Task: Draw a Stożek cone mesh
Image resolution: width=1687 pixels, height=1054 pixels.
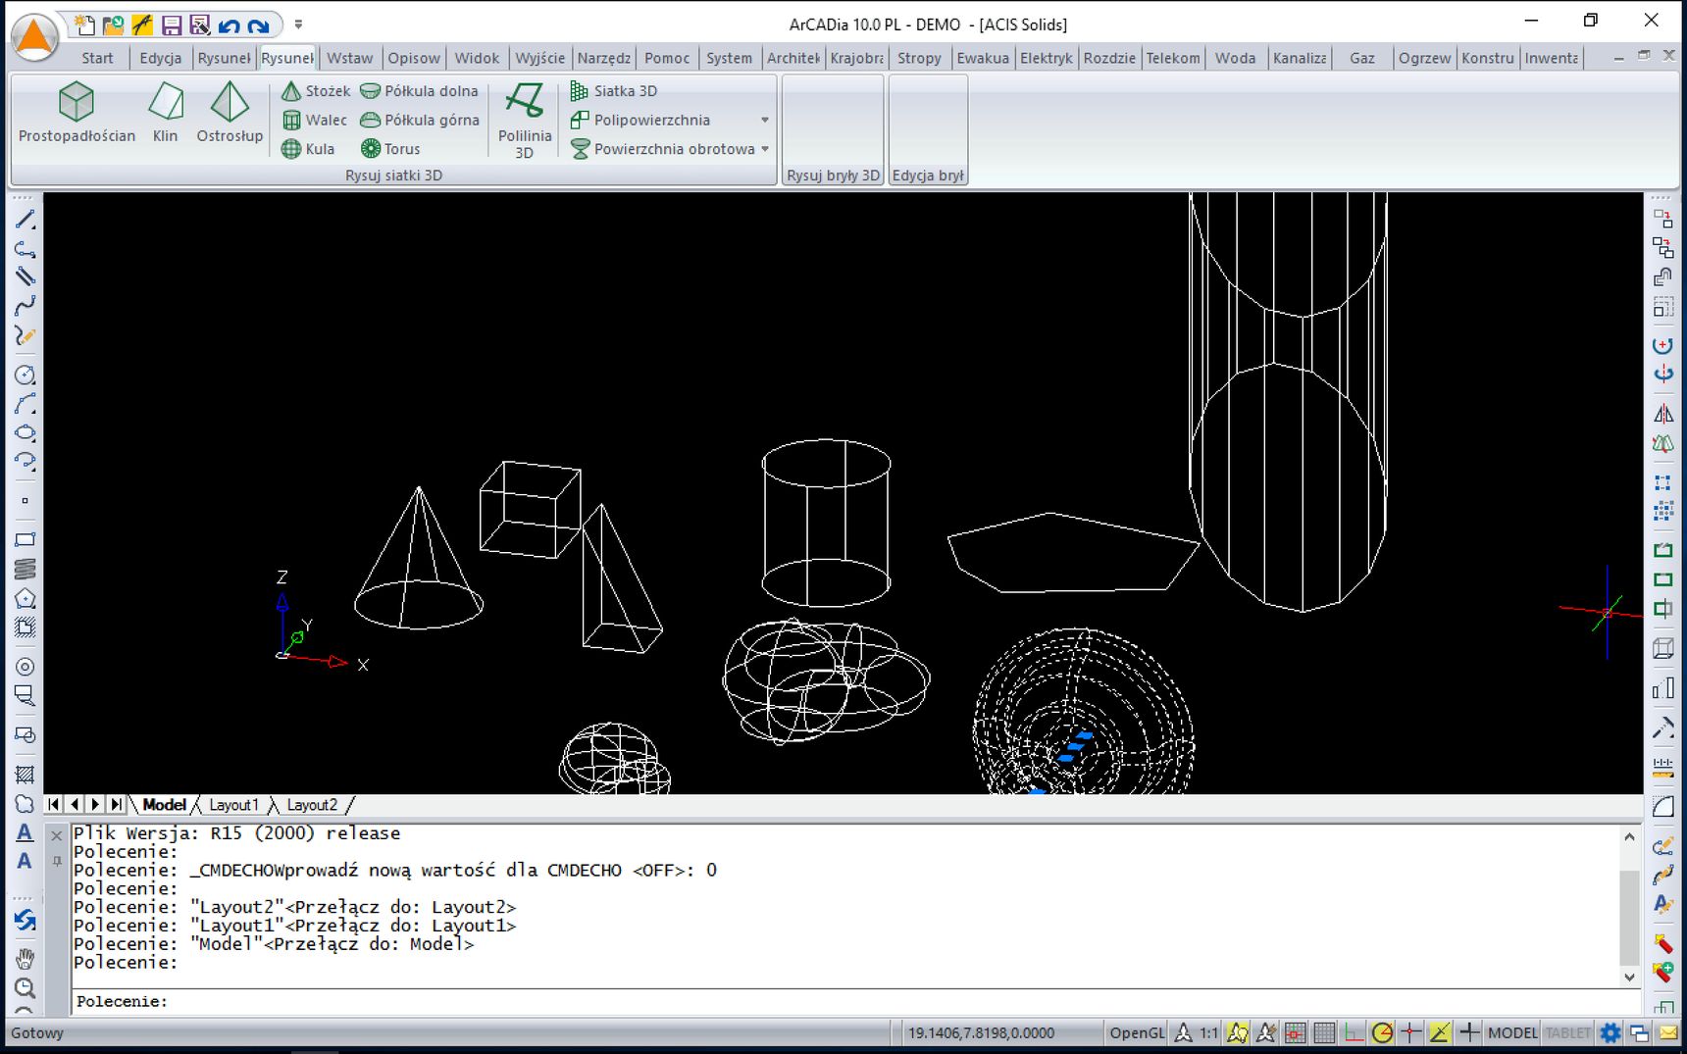Action: pyautogui.click(x=316, y=91)
